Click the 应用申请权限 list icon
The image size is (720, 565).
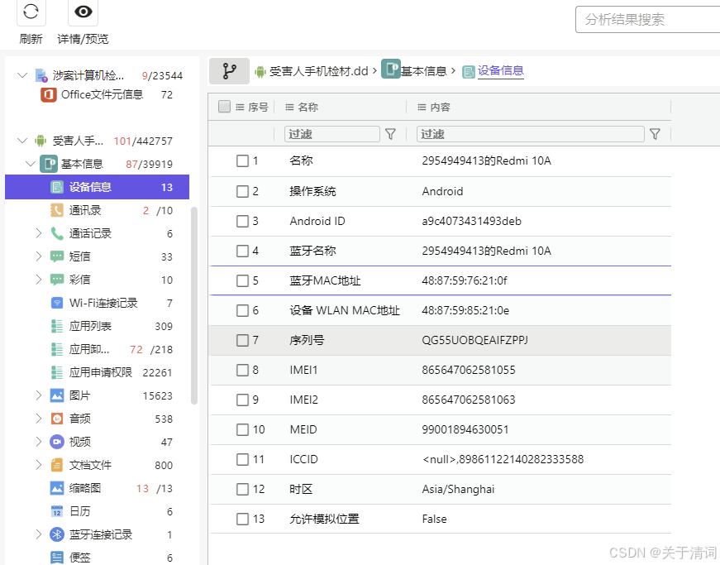[x=57, y=372]
